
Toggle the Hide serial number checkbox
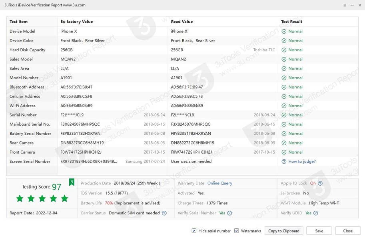coord(193,231)
